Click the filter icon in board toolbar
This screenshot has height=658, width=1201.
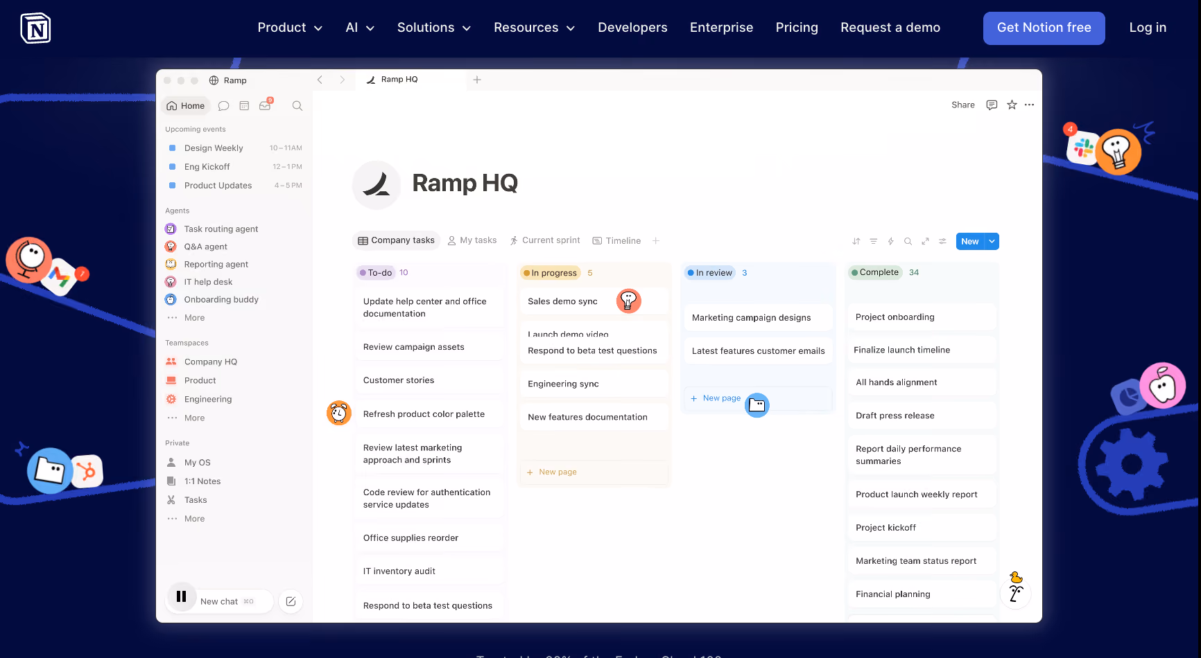coord(874,242)
